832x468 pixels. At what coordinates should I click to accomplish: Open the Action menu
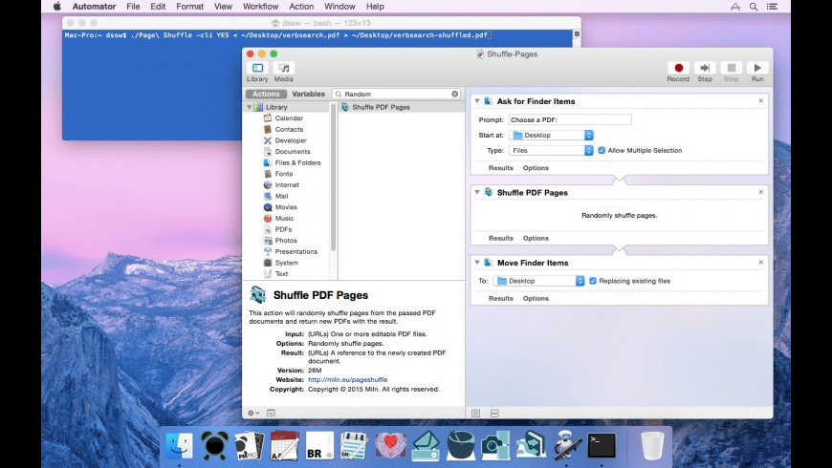301,7
